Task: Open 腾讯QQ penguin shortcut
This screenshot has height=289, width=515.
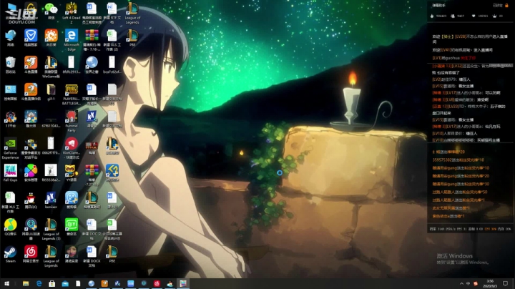Action: (31, 200)
